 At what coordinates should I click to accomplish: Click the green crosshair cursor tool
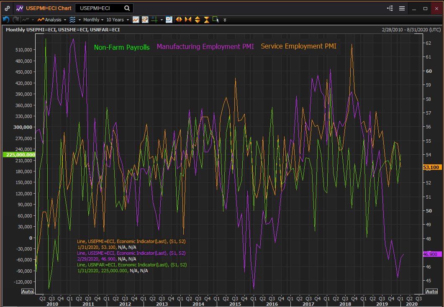154,20
